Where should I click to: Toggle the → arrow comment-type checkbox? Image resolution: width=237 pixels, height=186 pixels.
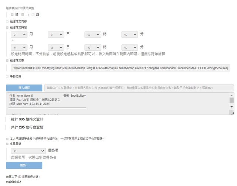23,14
